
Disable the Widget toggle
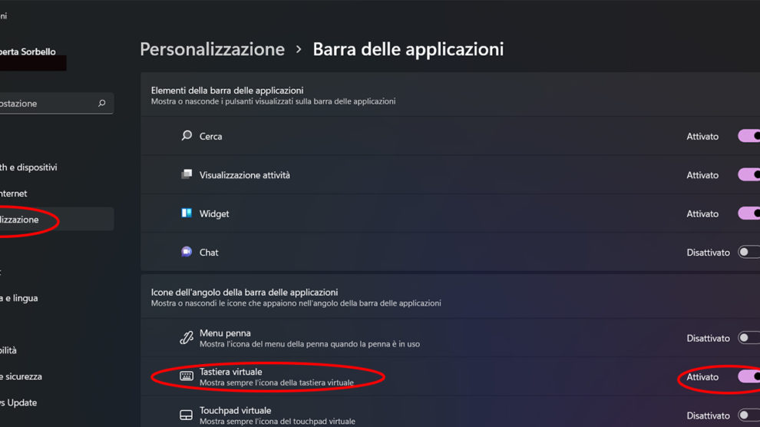748,213
